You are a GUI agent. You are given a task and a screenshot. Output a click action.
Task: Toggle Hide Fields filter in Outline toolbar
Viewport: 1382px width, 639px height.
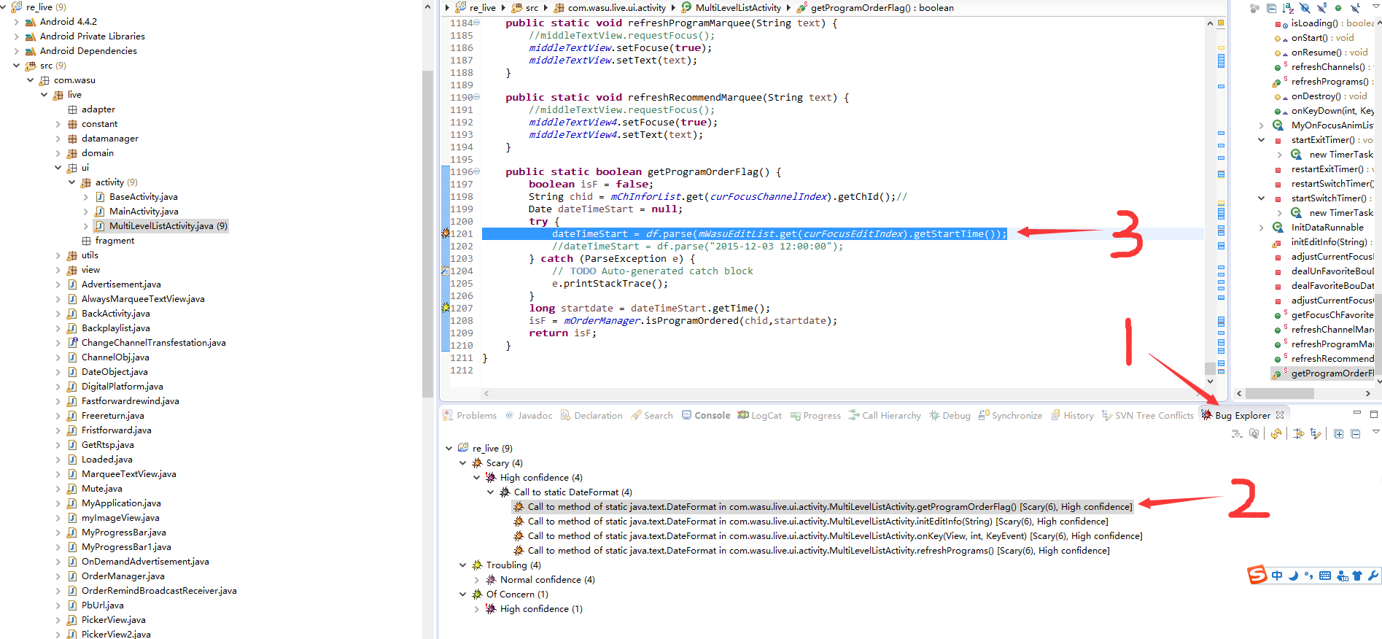pos(1305,8)
